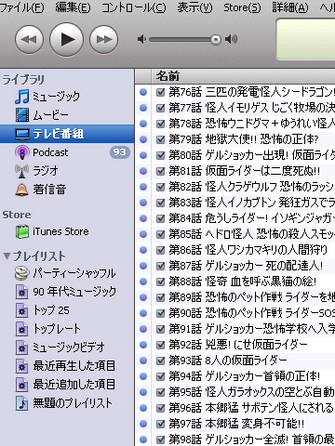The width and height of the screenshot is (335, 446).
Task: Click the ライブラリ section header
Action: coord(23,80)
